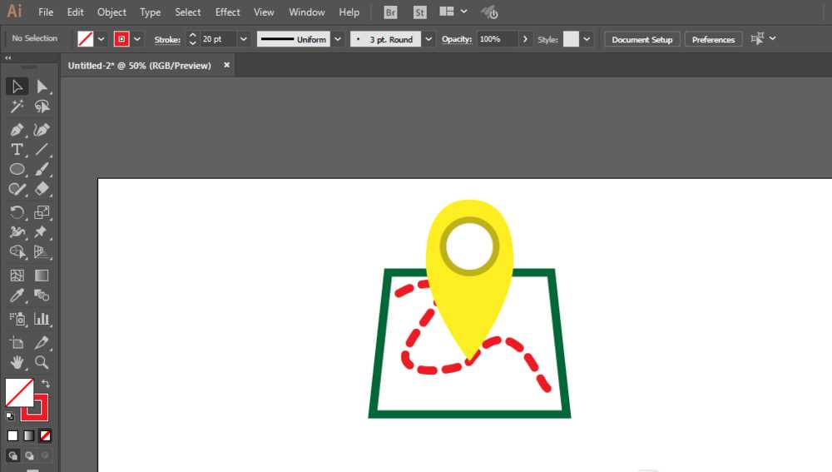Choose the Type tool
Screen dimensions: 832x472
pos(17,150)
